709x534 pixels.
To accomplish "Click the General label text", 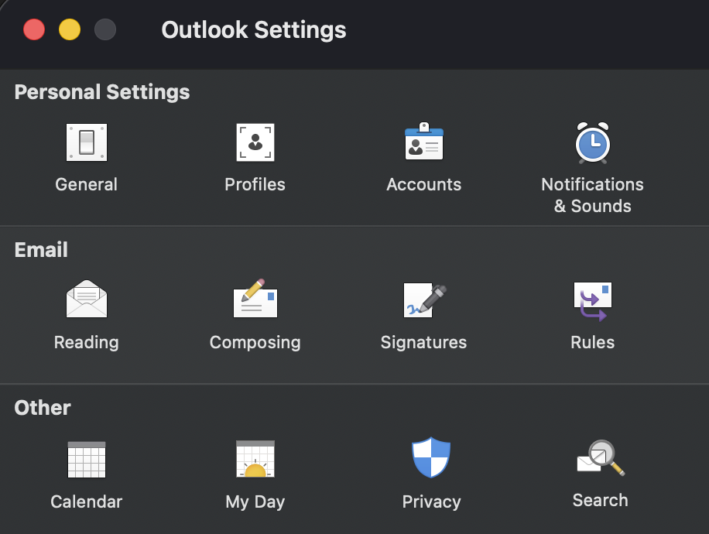I will pyautogui.click(x=86, y=184).
